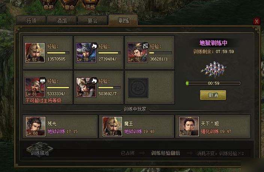Open the 宴会 panel tab
264x172 pixels.
92,21
